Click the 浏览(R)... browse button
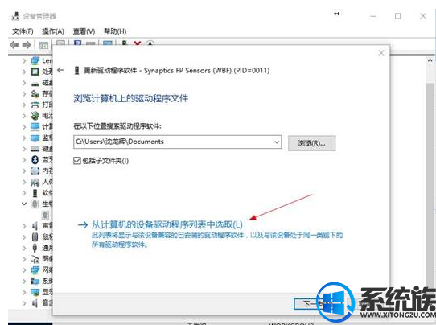The height and width of the screenshot is (325, 436). click(x=311, y=143)
